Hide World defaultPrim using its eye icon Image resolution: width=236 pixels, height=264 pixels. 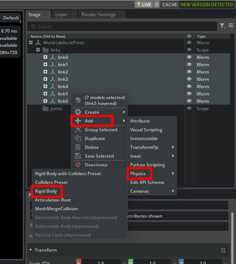coord(189,43)
